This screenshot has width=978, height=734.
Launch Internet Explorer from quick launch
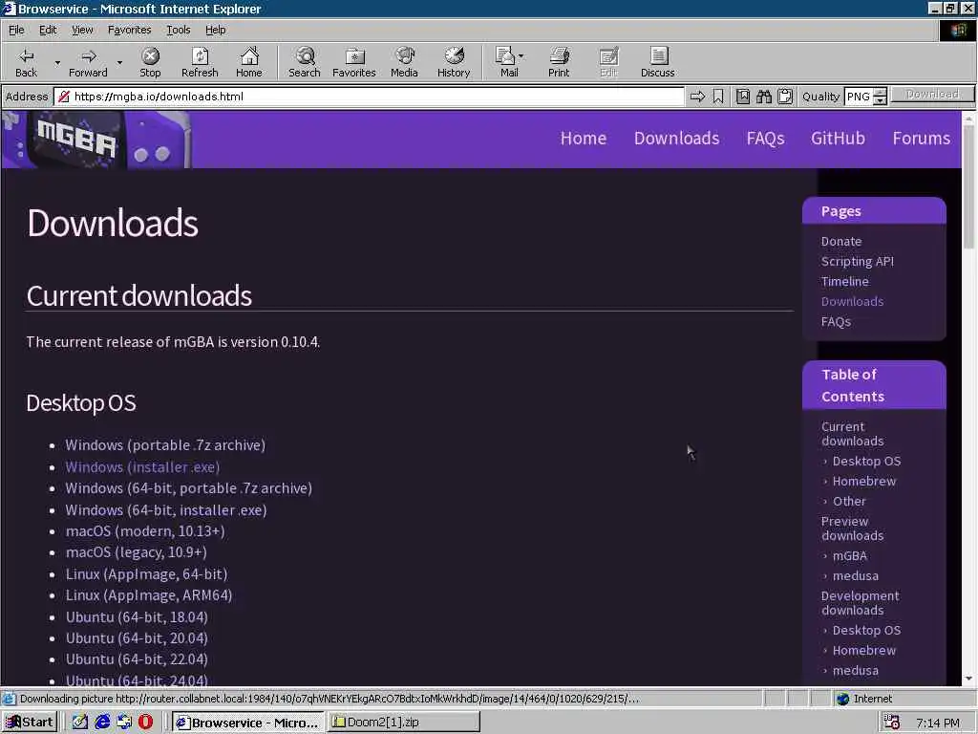pos(102,723)
